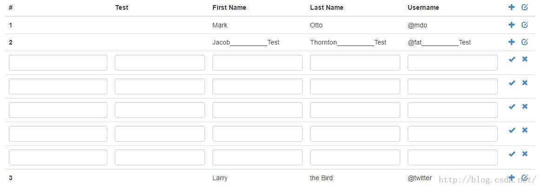The image size is (542, 189).
Task: Focus the Username input in first editable row
Action: [x=452, y=63]
